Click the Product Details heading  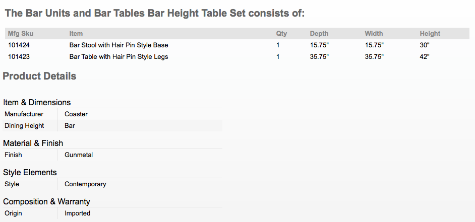pyautogui.click(x=39, y=76)
